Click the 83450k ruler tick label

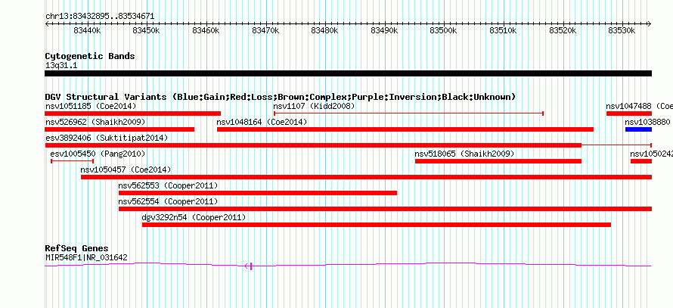tap(147, 30)
